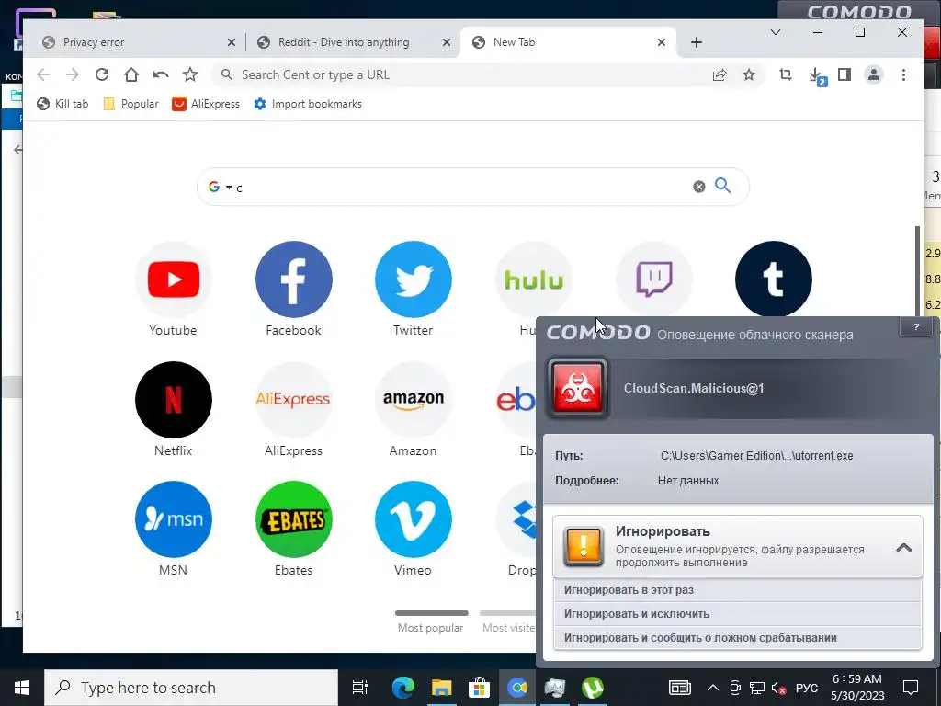The height and width of the screenshot is (706, 941).
Task: Open the Tumblr shortcut tile
Action: point(774,279)
